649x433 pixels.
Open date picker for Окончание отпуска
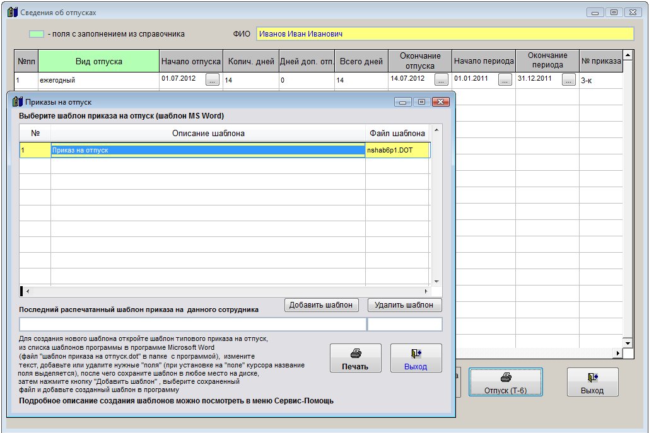coord(441,80)
